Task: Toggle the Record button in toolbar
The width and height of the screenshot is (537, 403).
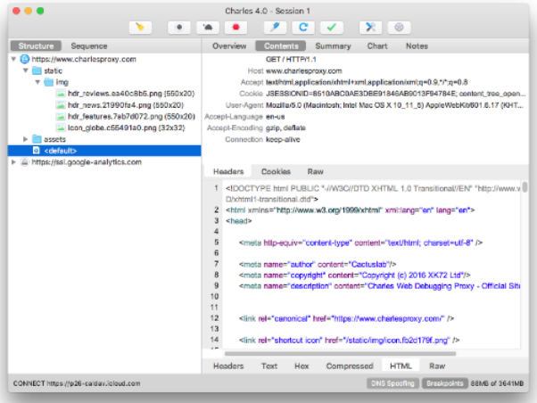Action: click(x=179, y=28)
